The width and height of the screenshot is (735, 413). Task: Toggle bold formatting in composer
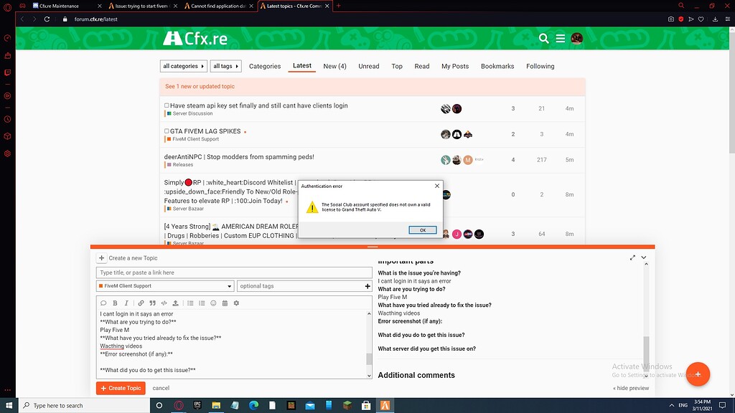click(x=115, y=303)
